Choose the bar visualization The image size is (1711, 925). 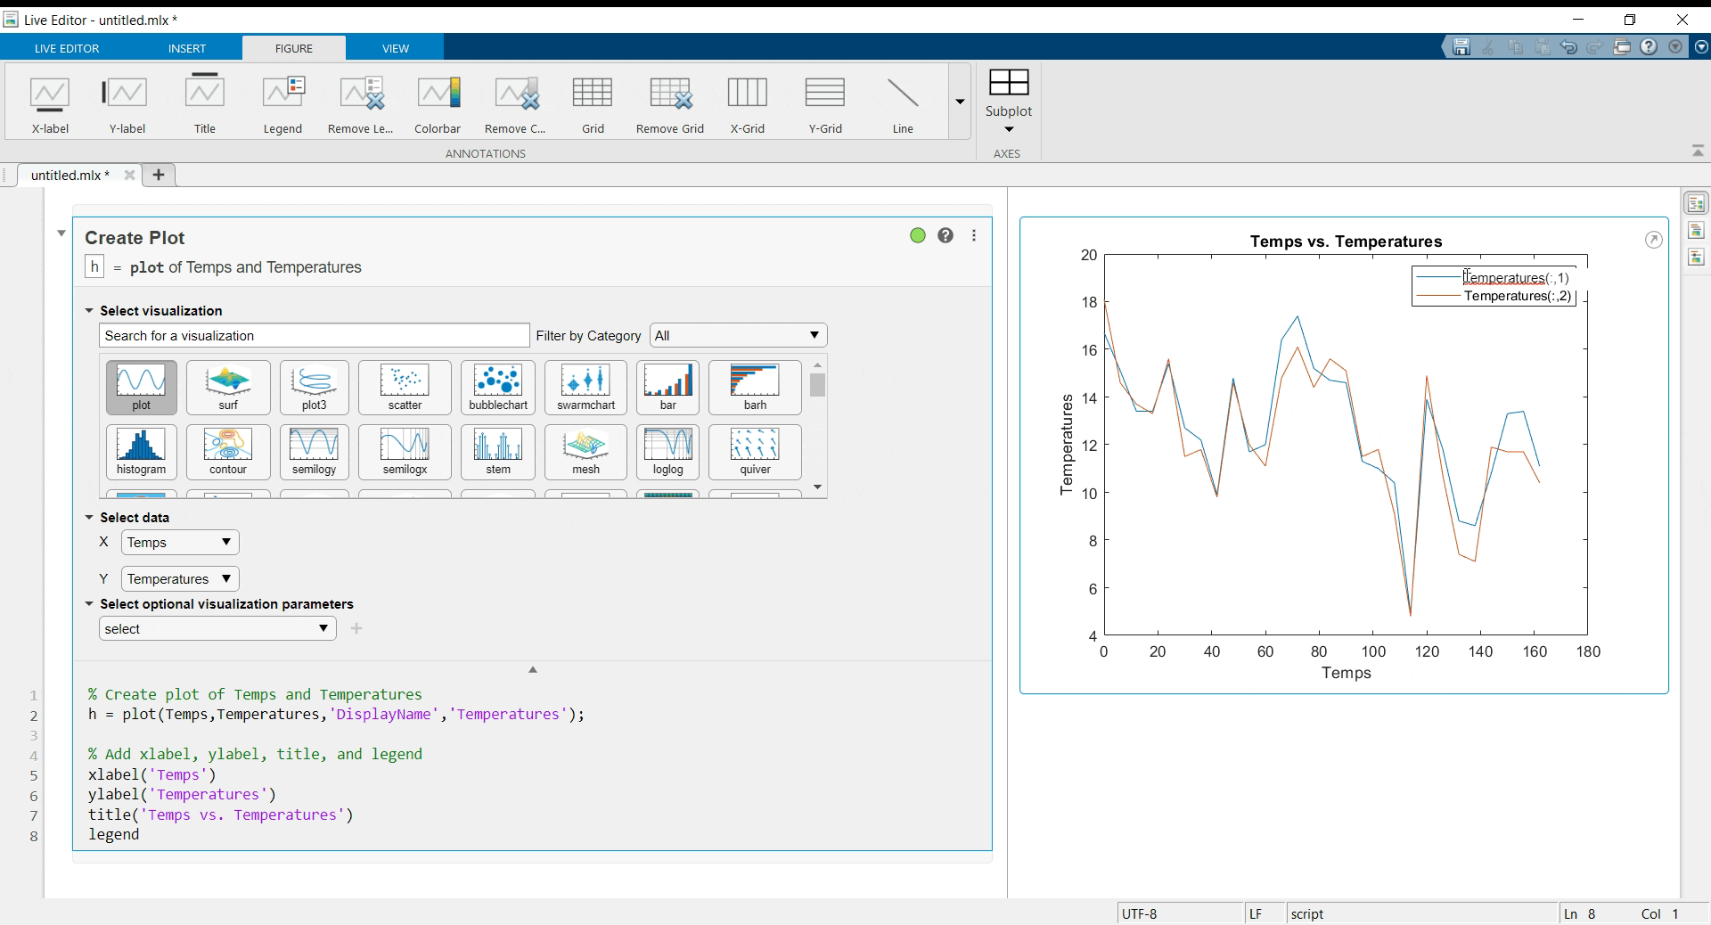667,388
